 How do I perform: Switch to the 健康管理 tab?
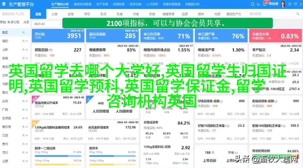pos(168,14)
